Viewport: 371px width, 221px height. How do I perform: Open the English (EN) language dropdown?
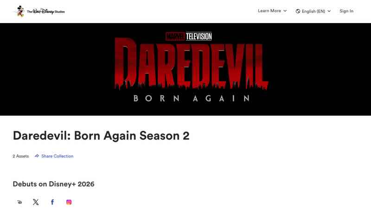click(313, 11)
